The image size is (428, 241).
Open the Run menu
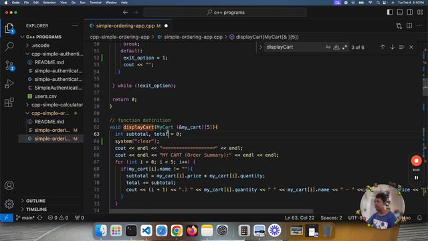click(82, 3)
